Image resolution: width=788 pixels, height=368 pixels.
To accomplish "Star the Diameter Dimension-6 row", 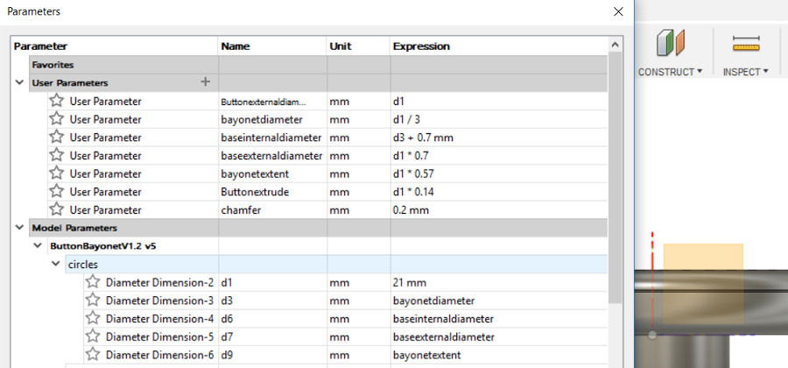I will [x=93, y=355].
